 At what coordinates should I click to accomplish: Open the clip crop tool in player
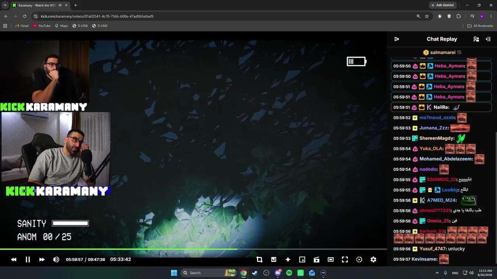[x=259, y=260]
